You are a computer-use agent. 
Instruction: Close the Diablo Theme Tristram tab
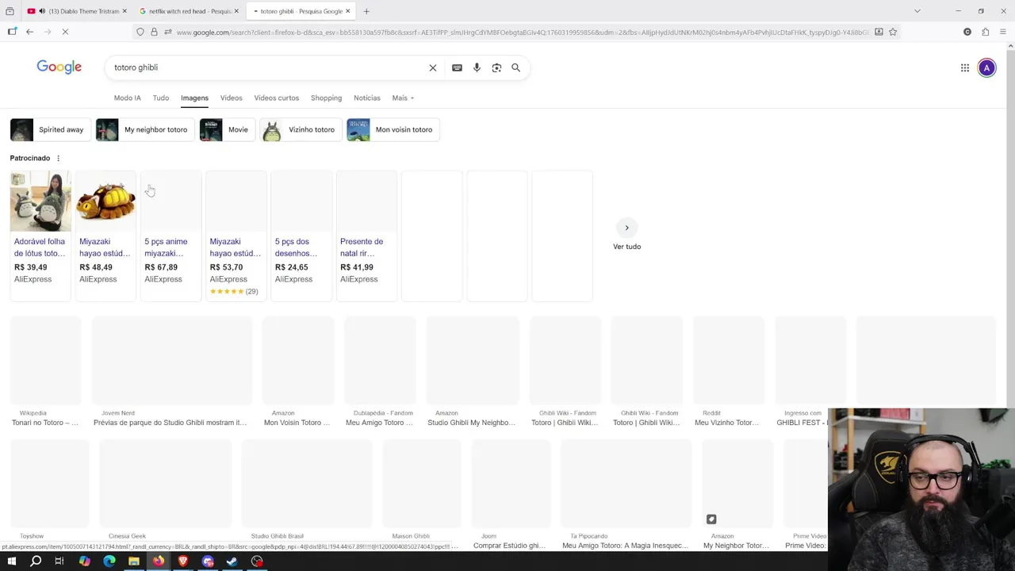(124, 11)
